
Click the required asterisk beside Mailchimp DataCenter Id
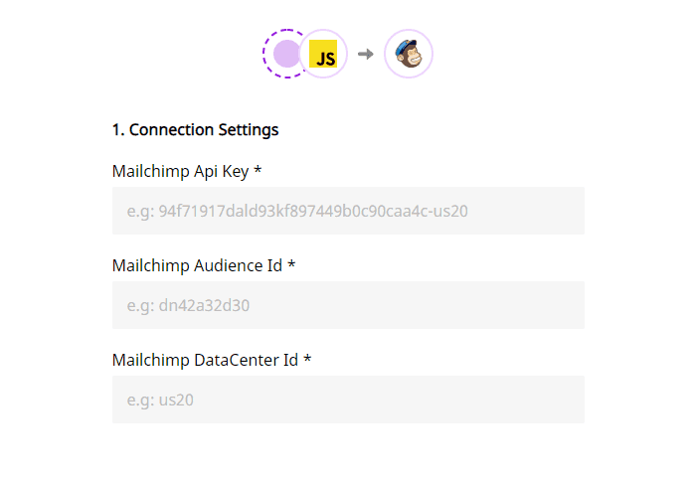click(x=307, y=360)
